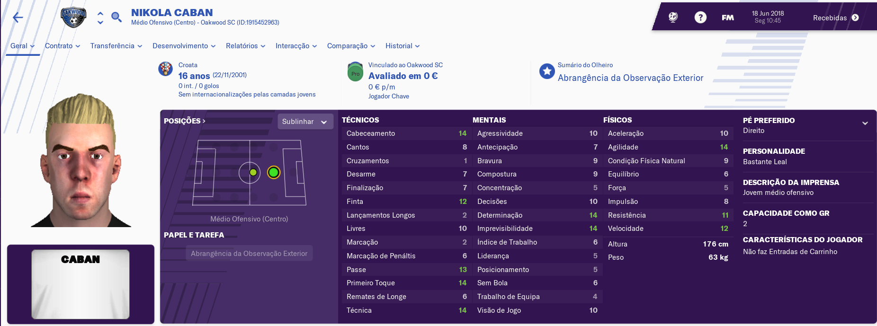Screen dimensions: 877x326
Task: Click the magnifying glass search icon
Action: pos(116,18)
